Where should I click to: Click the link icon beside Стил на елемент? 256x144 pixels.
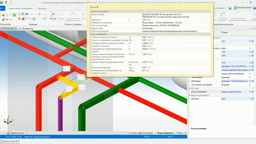pos(252,92)
